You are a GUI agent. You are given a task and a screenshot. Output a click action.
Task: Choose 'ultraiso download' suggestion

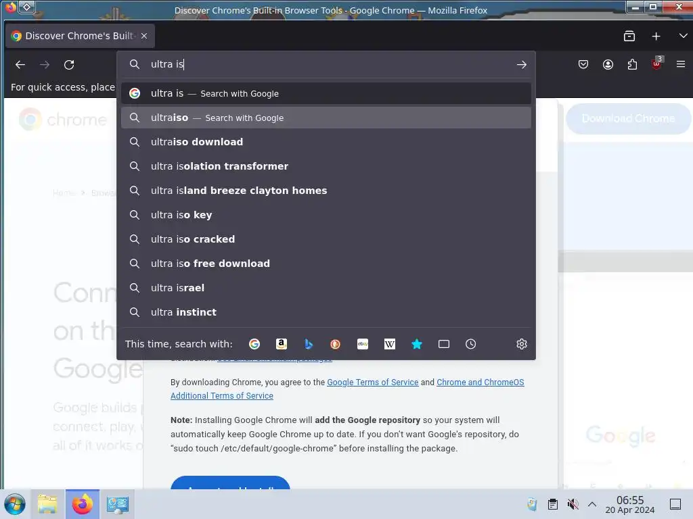(326, 142)
